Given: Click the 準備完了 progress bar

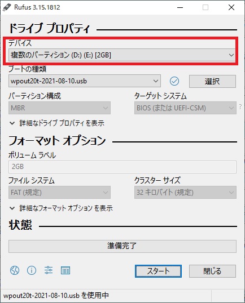Looking at the screenshot, I should pyautogui.click(x=123, y=246).
